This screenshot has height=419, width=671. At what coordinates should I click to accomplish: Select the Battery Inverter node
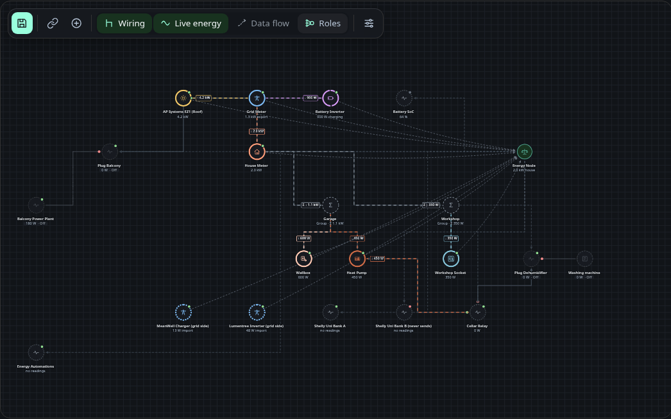pos(330,98)
